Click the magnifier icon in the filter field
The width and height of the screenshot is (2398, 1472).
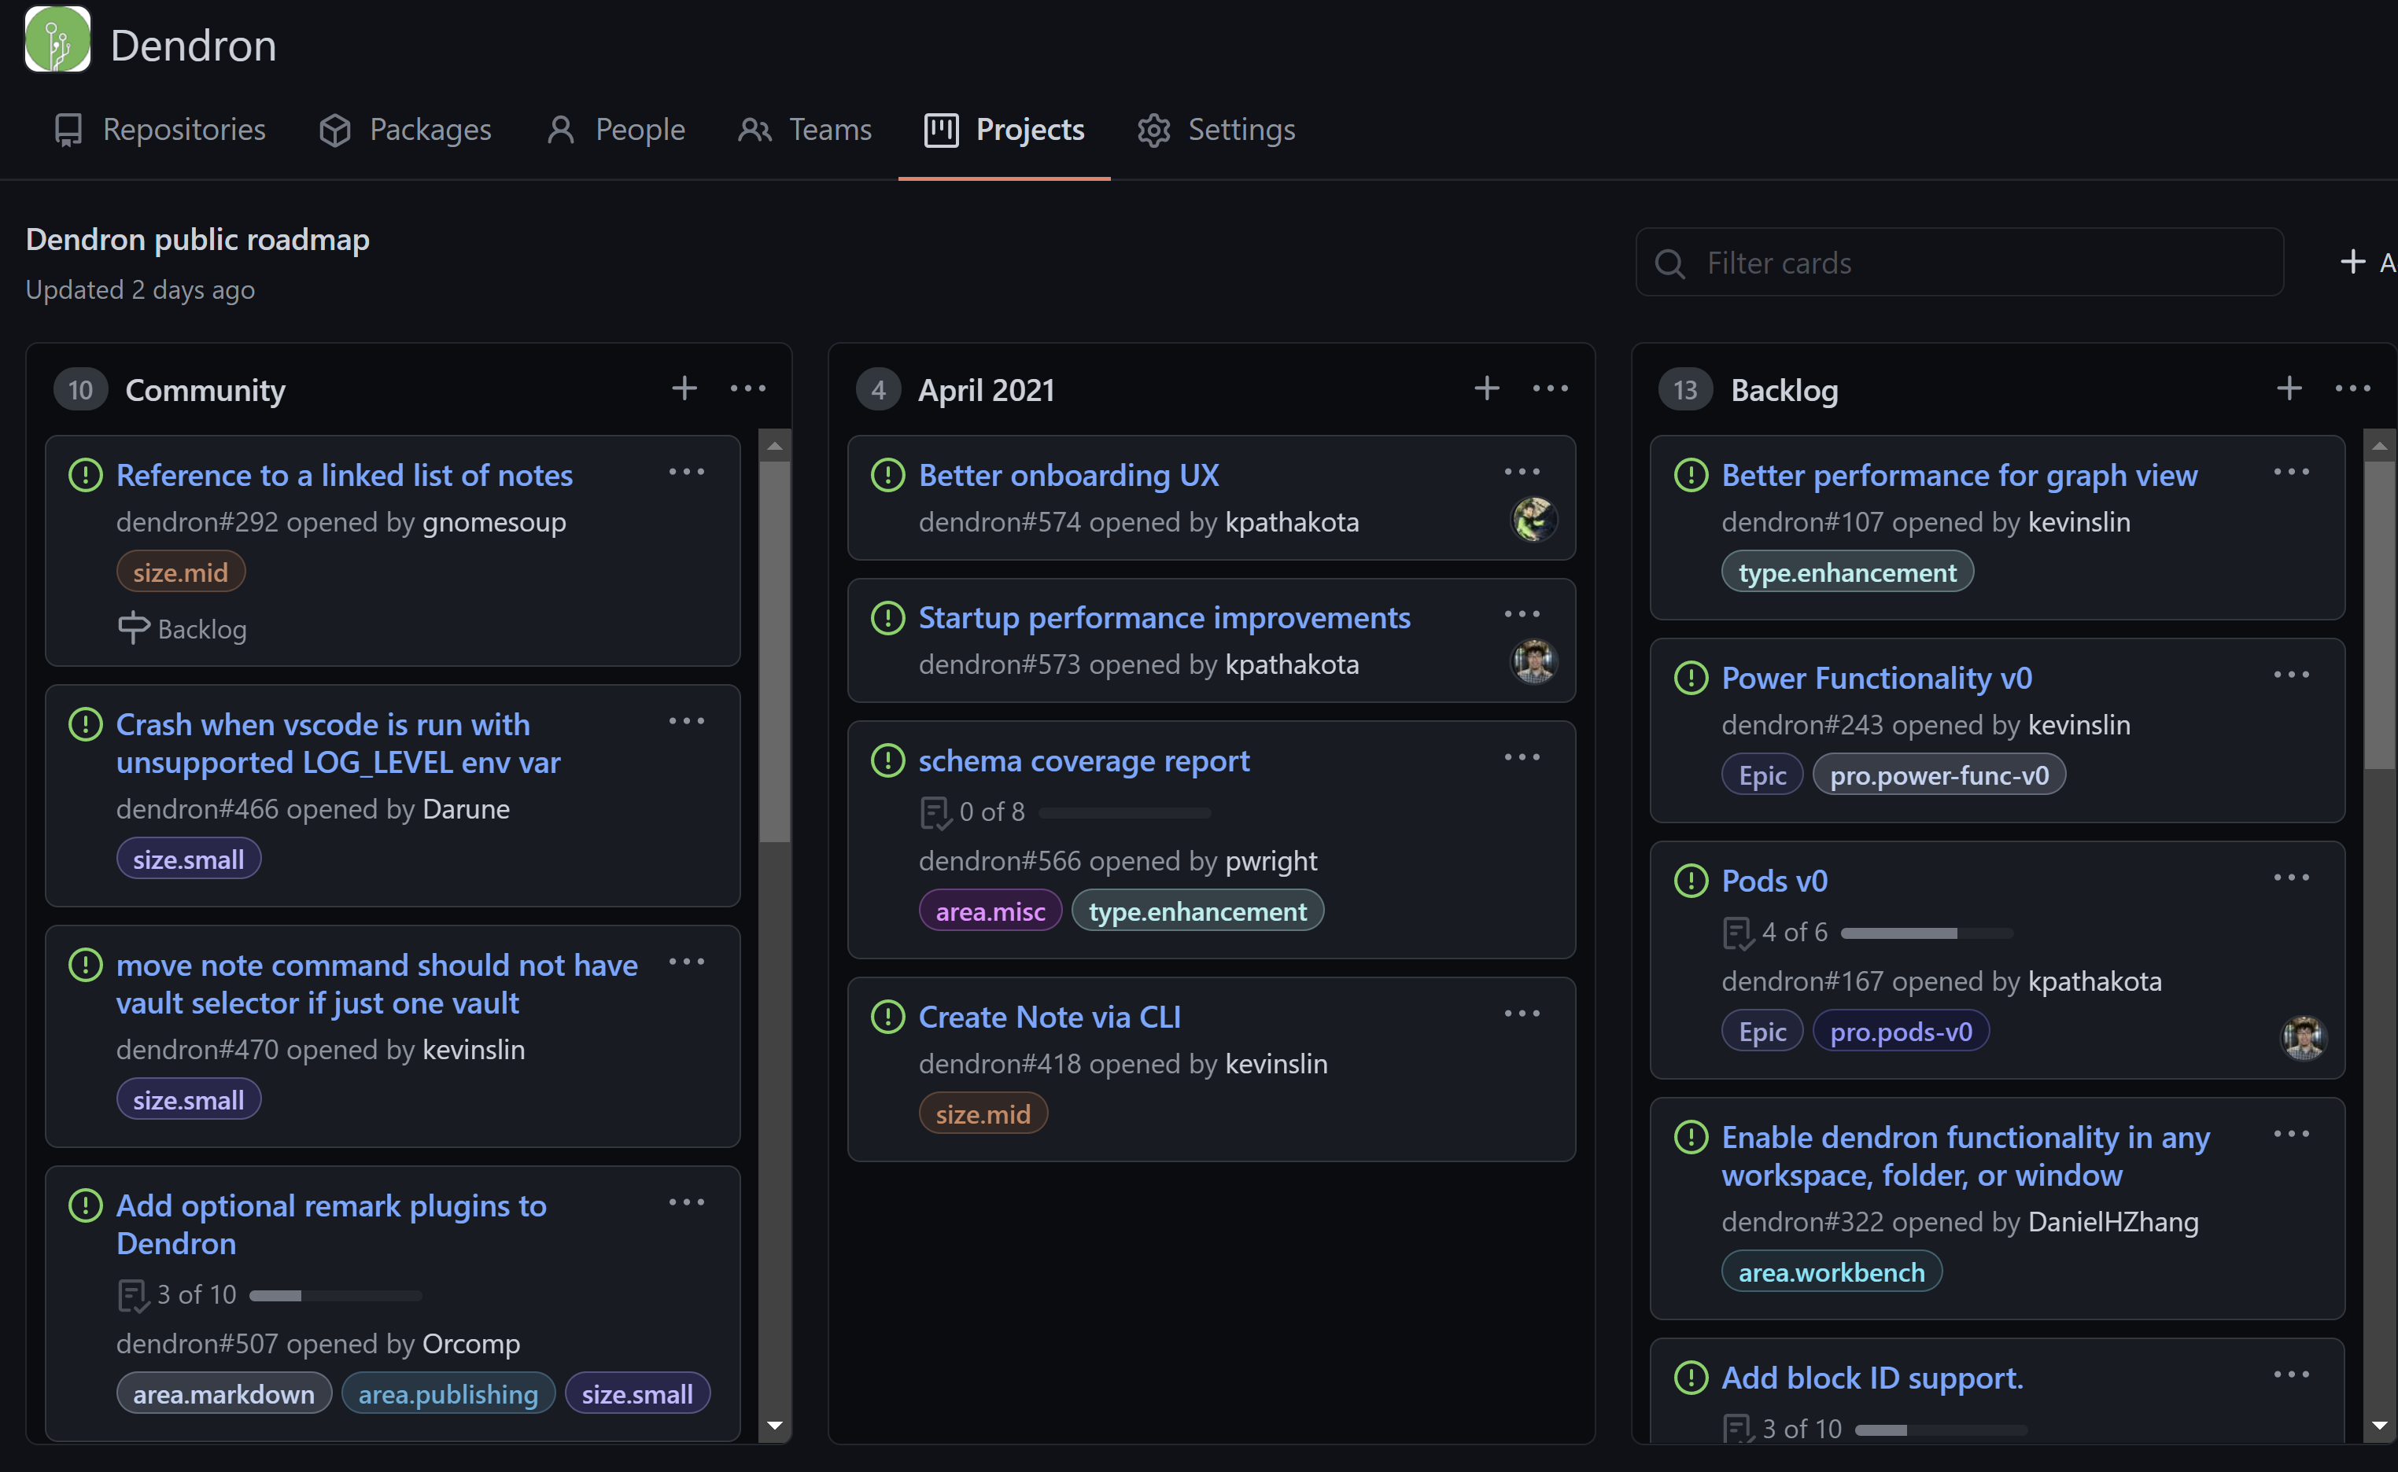click(1670, 263)
